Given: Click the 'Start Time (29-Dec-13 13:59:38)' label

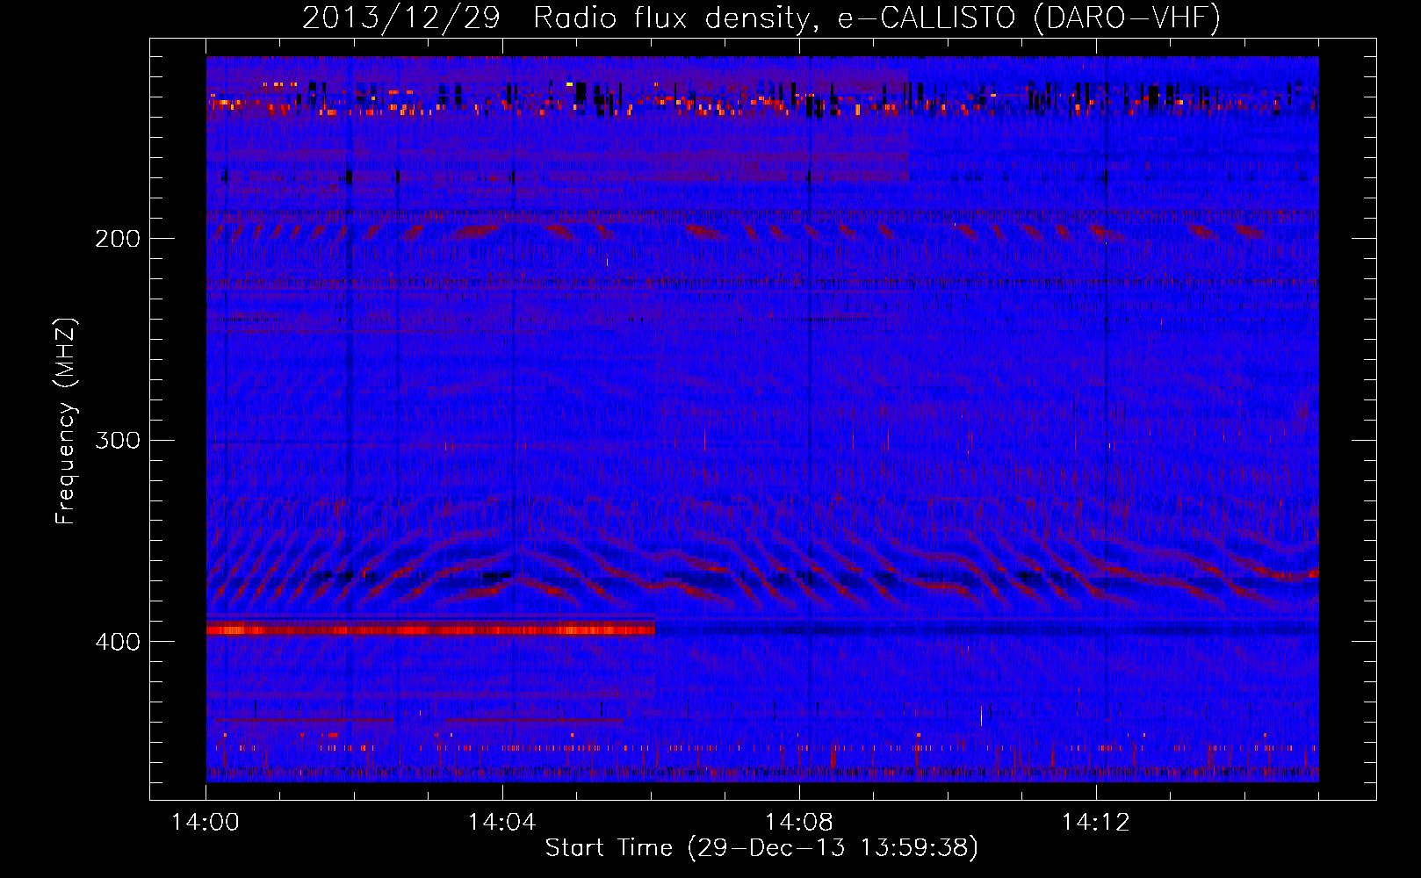Looking at the screenshot, I should click(761, 848).
